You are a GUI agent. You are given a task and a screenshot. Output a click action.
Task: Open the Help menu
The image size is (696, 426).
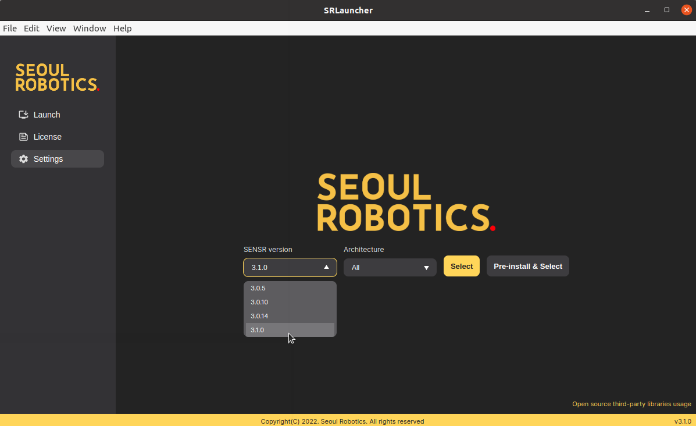pyautogui.click(x=123, y=29)
